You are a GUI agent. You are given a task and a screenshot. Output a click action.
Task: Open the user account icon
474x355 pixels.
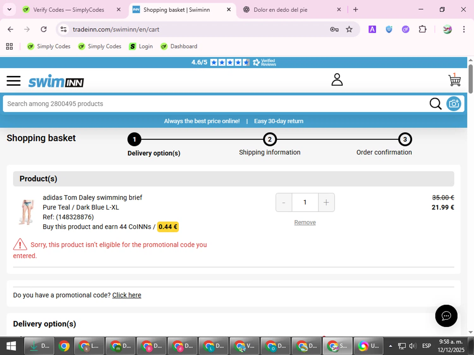tap(337, 80)
